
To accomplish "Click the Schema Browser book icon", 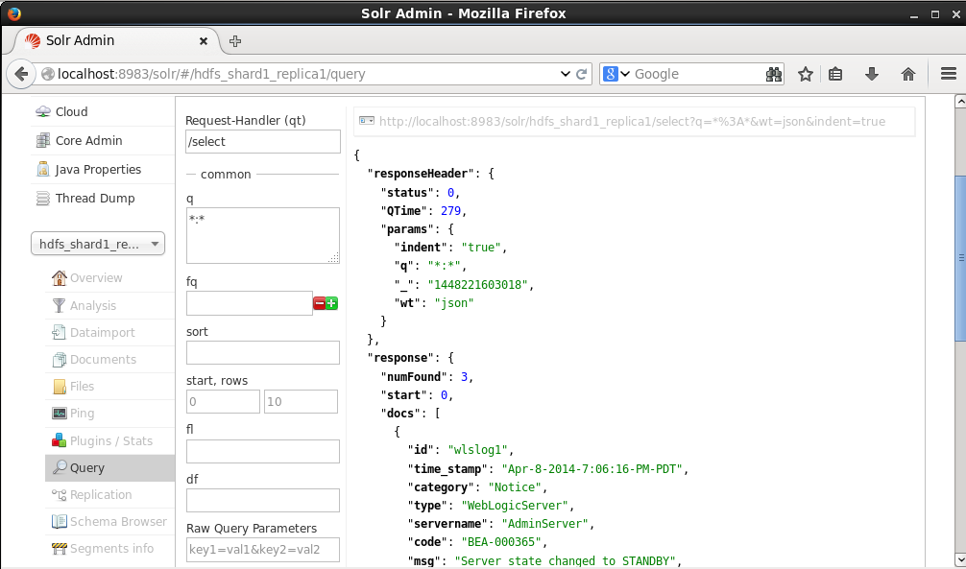I will point(60,522).
